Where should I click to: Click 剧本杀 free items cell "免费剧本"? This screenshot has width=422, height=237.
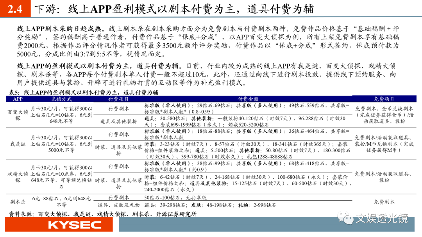point(384,202)
